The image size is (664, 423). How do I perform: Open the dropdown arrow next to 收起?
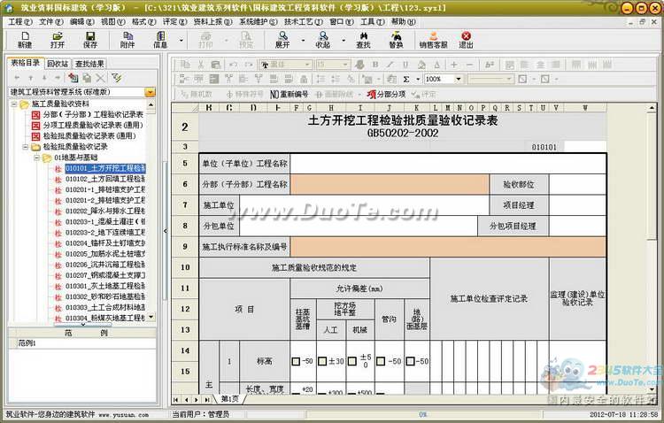tap(343, 41)
